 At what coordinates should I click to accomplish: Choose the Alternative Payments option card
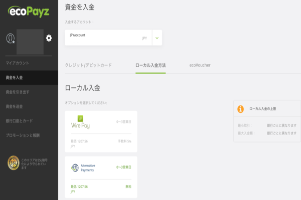(101, 177)
